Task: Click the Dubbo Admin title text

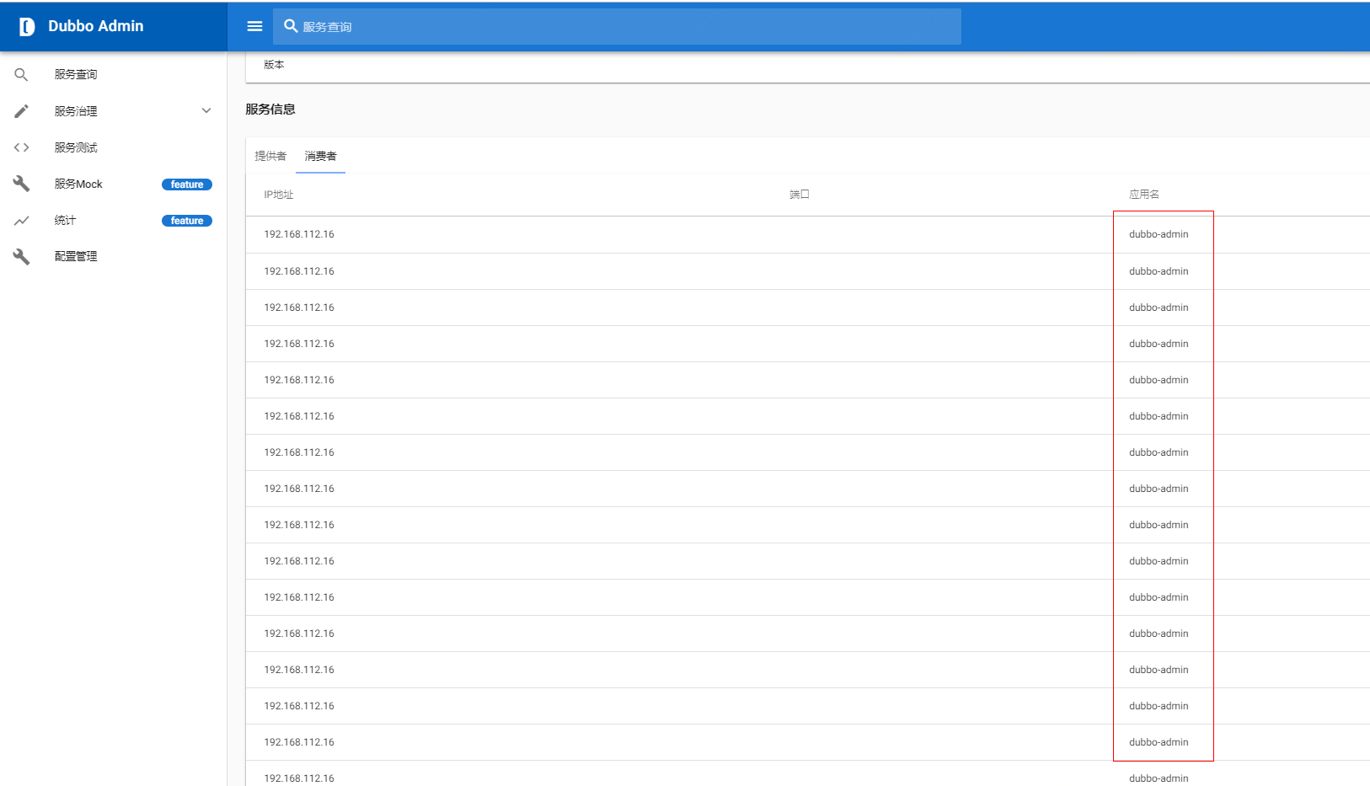Action: [96, 26]
